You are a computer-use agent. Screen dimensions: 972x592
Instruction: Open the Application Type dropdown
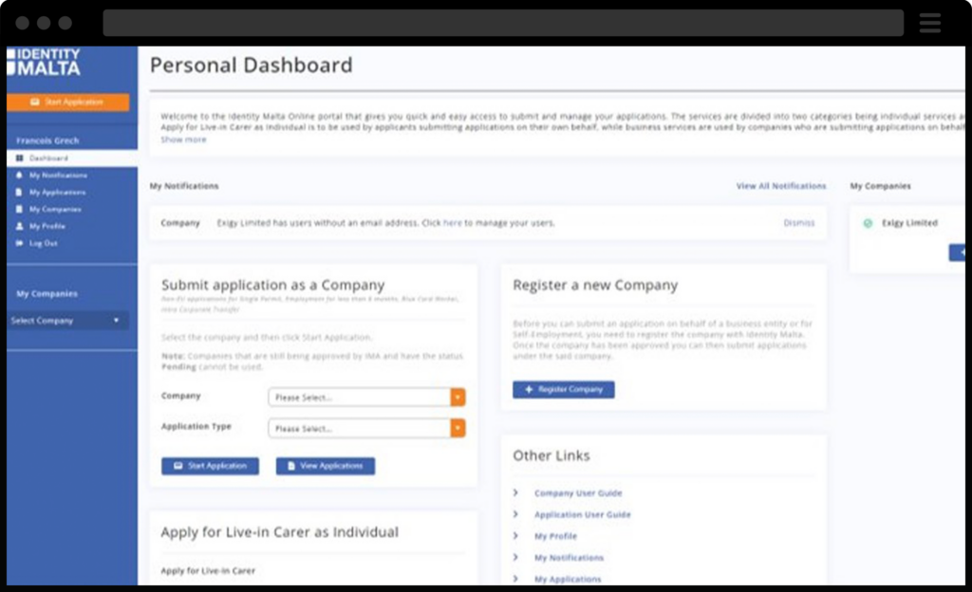coord(366,428)
